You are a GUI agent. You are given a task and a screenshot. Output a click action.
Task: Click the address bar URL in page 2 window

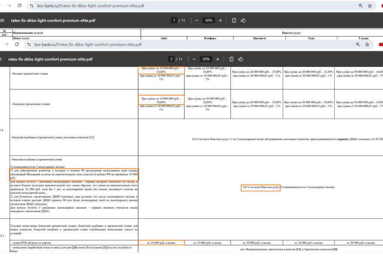coord(88,44)
